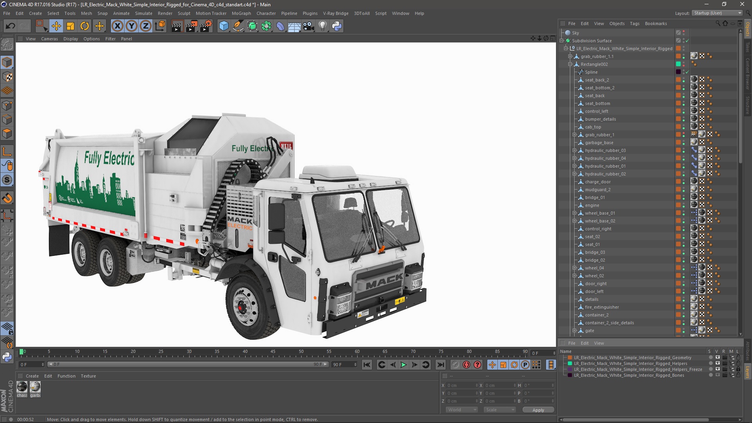Toggle lock on the Helpers_Freeze layer

tap(738, 369)
